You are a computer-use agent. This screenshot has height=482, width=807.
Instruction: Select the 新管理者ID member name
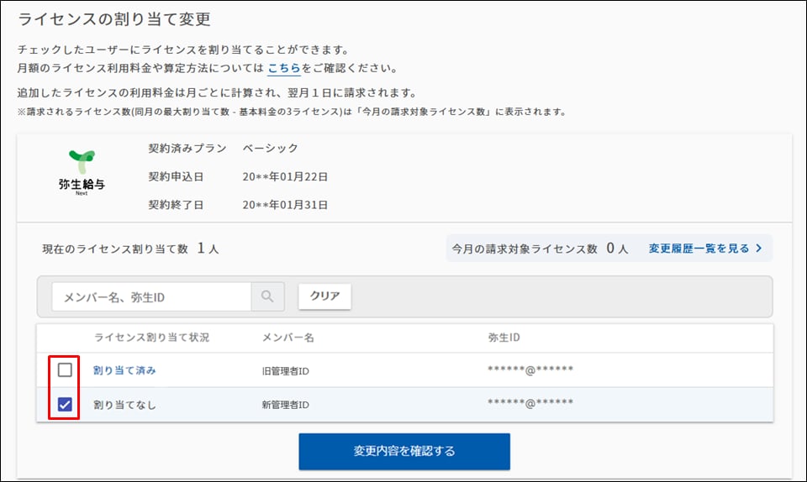click(286, 405)
